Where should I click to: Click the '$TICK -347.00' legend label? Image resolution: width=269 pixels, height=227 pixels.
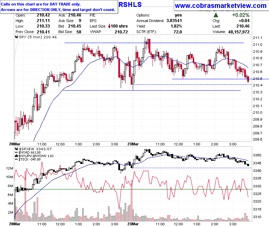[x=30, y=159]
